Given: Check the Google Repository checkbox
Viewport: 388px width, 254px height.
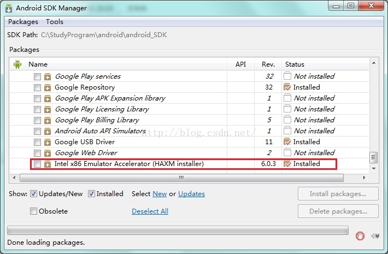Looking at the screenshot, I should 37,87.
